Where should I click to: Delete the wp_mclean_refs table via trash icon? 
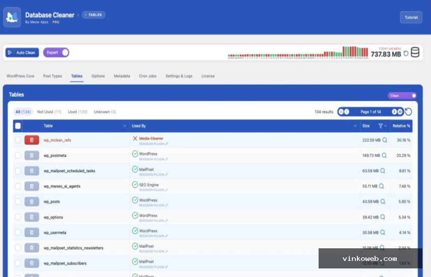(32, 140)
